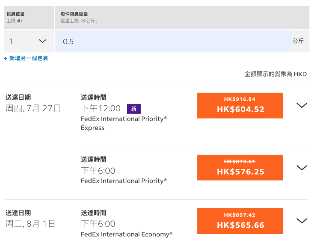The image size is (314, 245).
Task: Click the 下午12:00 delivery time
Action: (x=101, y=108)
